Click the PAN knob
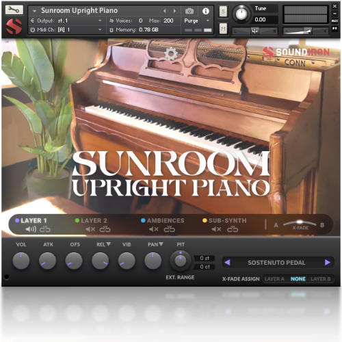 click(153, 261)
